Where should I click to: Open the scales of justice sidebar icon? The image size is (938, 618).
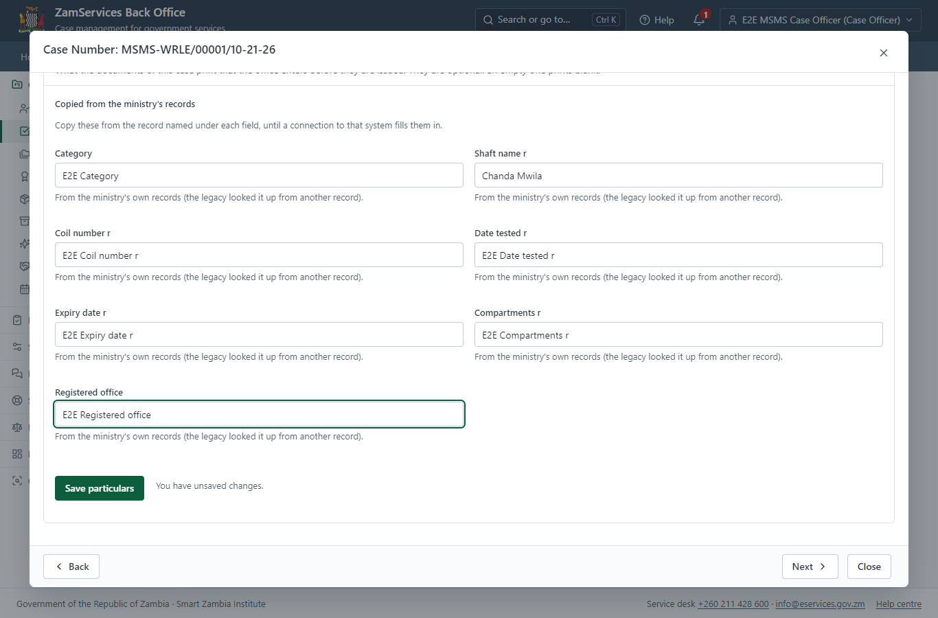point(17,427)
